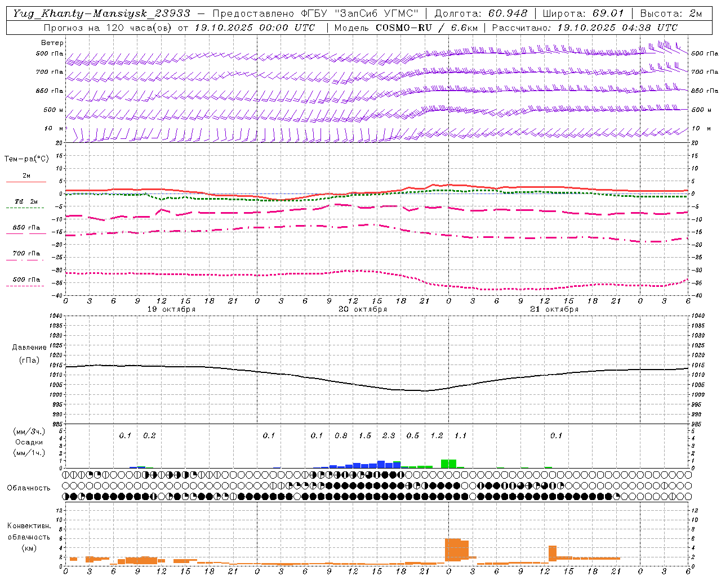Click the station title Yug_Khanty-Mansiysk_23933
This screenshot has width=721, height=576.
101,13
